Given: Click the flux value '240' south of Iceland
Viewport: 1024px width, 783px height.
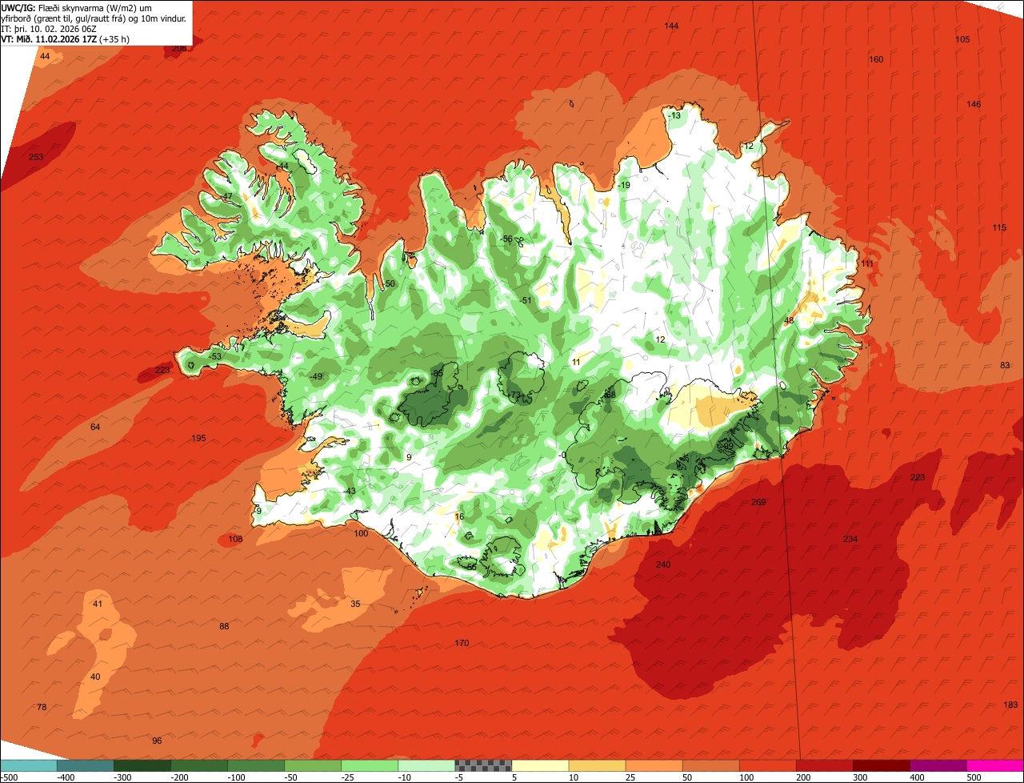Looking at the screenshot, I should point(663,564).
